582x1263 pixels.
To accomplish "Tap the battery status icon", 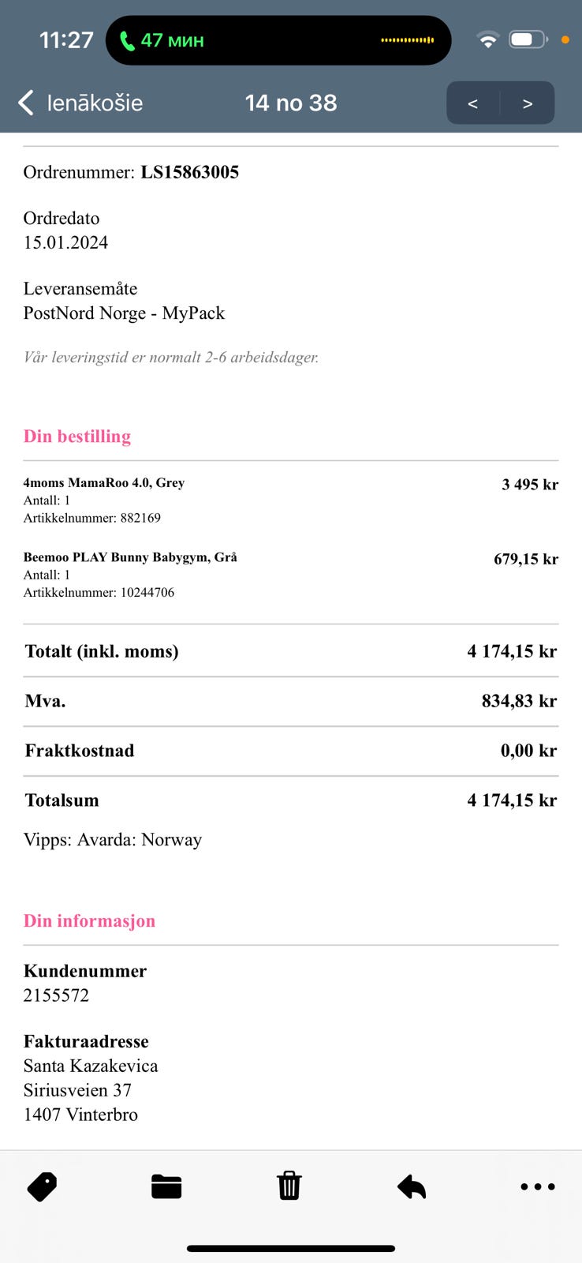I will click(528, 39).
